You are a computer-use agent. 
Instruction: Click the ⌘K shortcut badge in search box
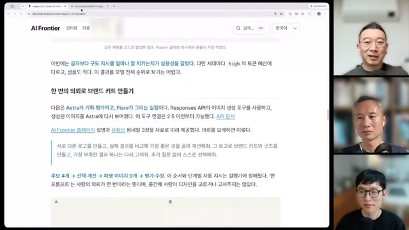261,28
